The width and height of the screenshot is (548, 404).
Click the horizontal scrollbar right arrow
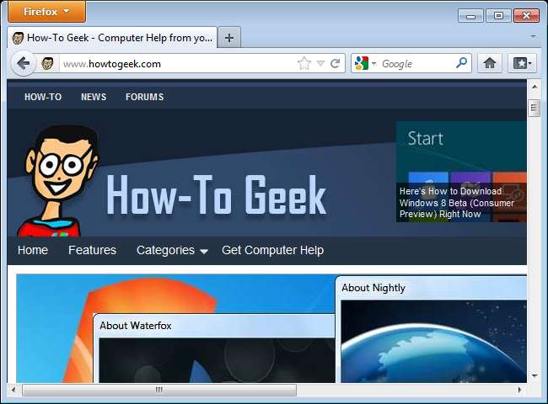[x=519, y=390]
